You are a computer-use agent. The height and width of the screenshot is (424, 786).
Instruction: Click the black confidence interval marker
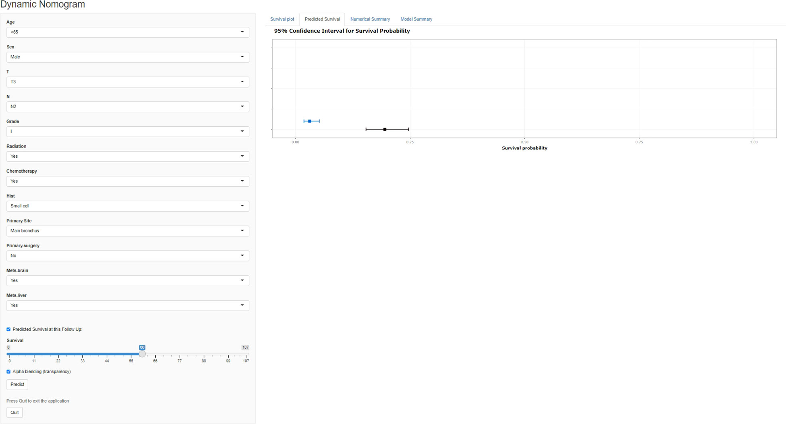pyautogui.click(x=385, y=129)
